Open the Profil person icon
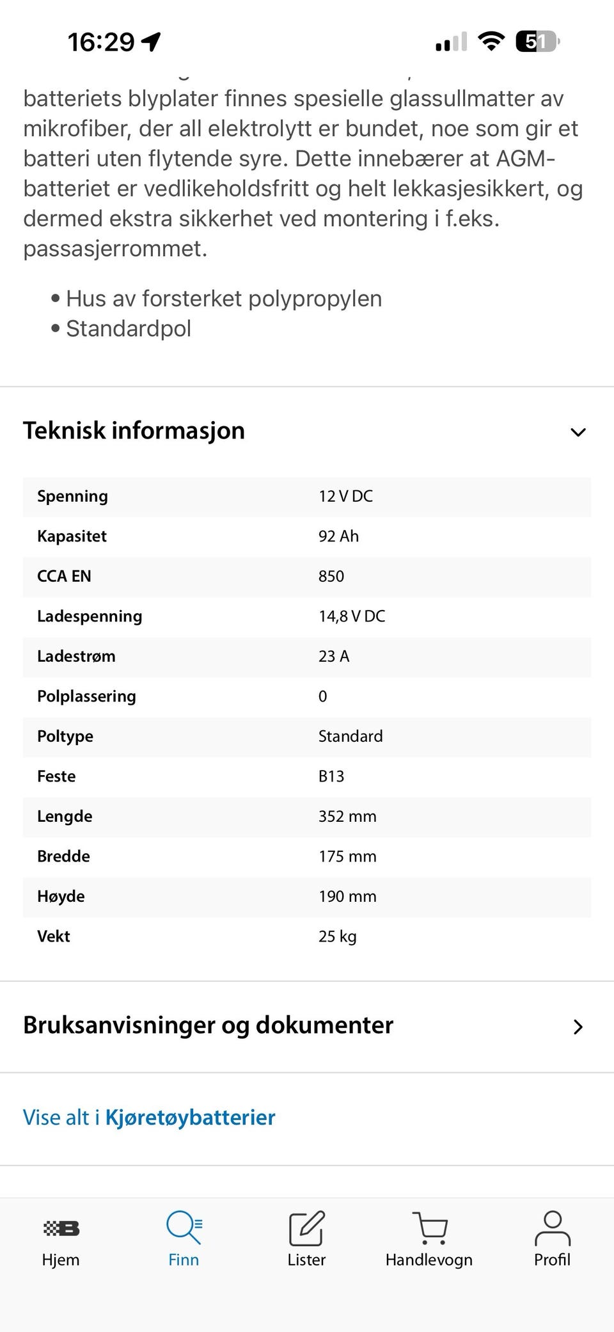Screen dimensions: 614x1332 click(552, 1228)
